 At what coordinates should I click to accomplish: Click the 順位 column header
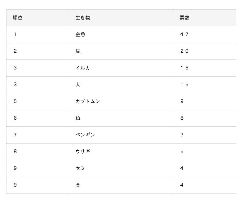pyautogui.click(x=18, y=18)
